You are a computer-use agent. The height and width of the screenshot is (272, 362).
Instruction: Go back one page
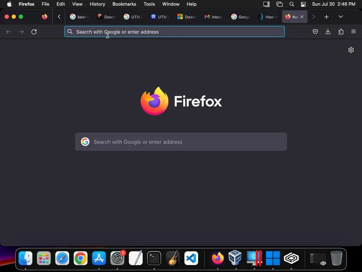(8, 32)
